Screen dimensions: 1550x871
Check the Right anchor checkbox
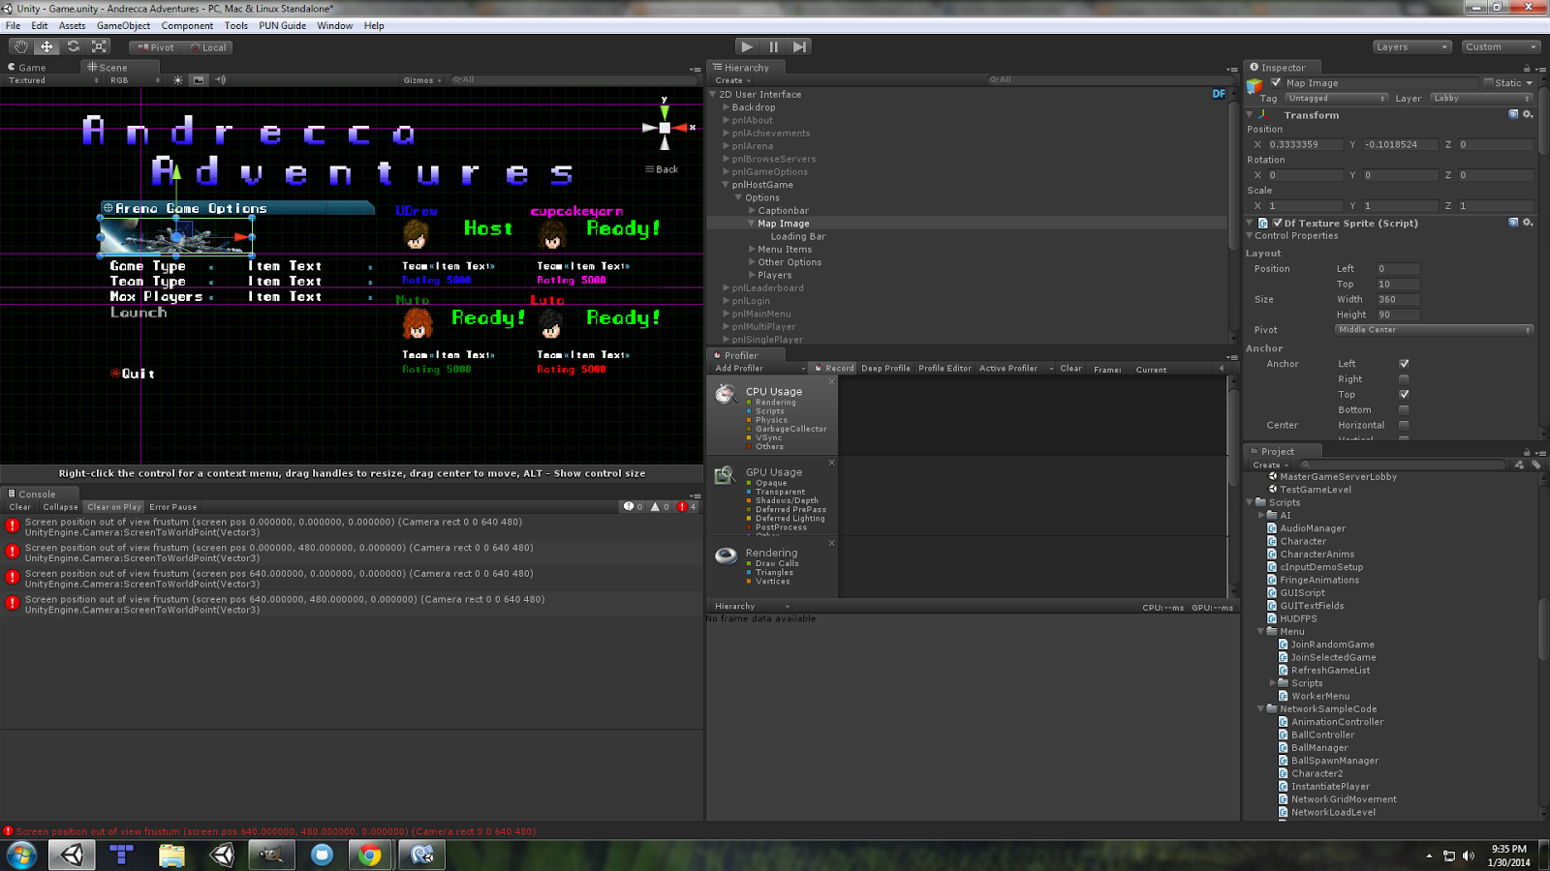1404,379
